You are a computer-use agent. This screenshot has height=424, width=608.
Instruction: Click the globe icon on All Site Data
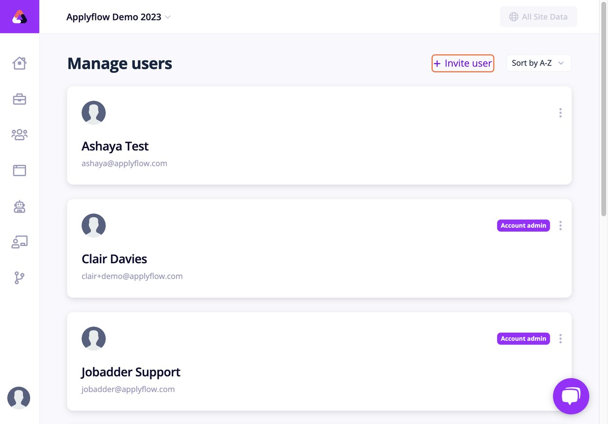(513, 16)
